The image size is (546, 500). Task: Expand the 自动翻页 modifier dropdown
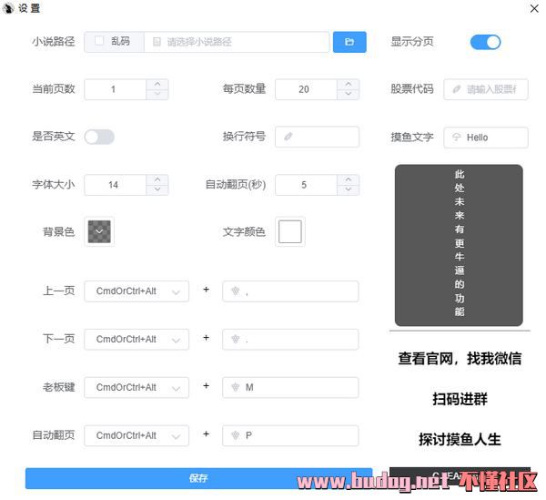click(136, 435)
